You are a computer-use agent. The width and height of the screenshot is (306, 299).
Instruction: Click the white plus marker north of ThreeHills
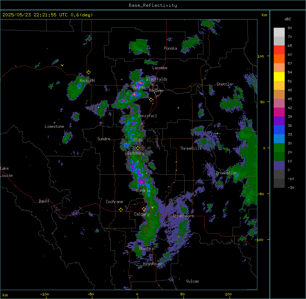[x=217, y=133]
